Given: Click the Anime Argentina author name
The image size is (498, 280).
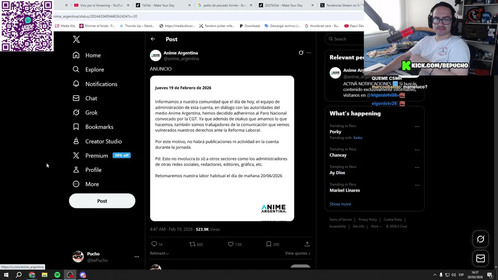Looking at the screenshot, I should (181, 53).
